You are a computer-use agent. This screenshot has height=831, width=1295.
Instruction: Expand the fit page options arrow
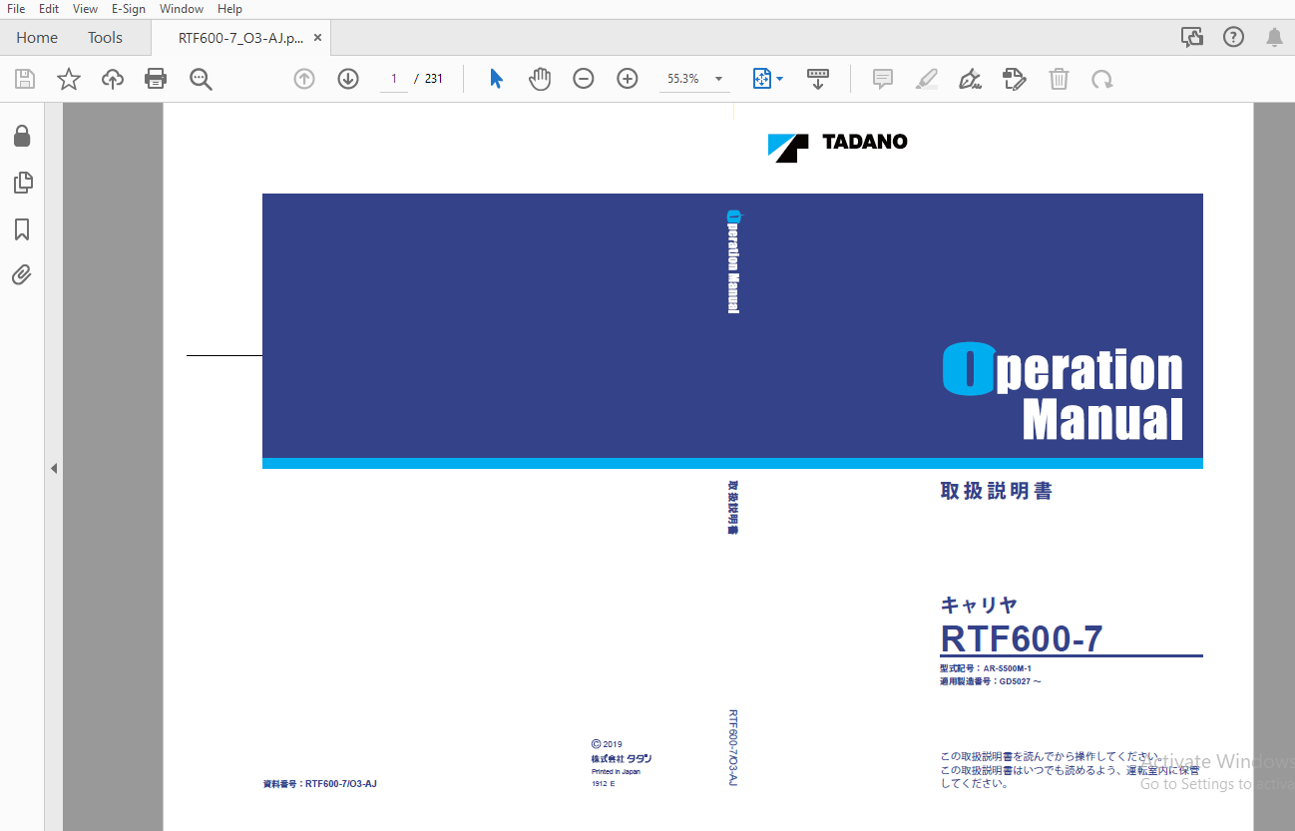[779, 79]
